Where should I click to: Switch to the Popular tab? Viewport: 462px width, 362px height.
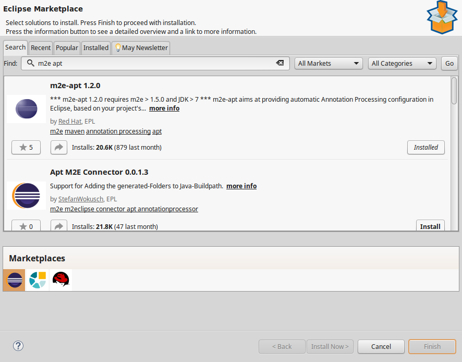pyautogui.click(x=67, y=48)
